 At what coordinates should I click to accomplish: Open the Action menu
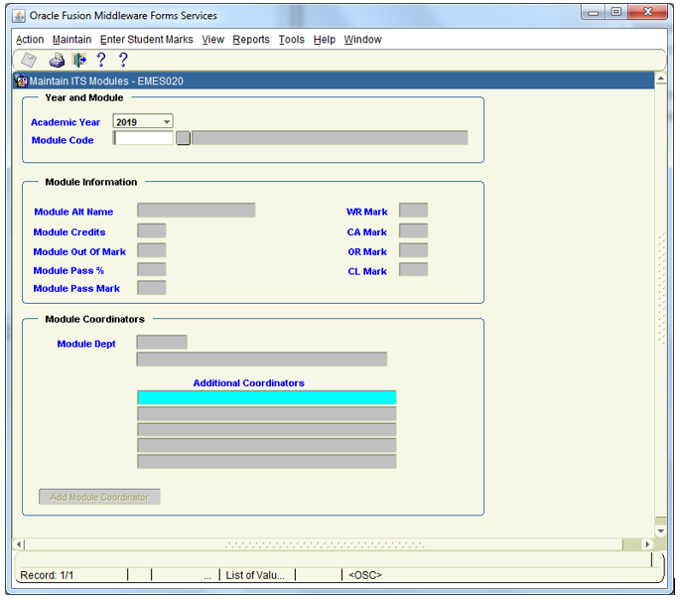point(30,40)
